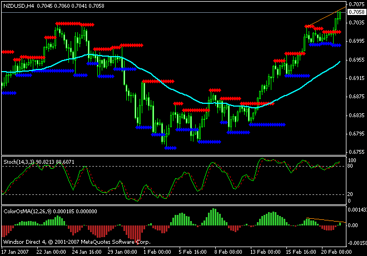Viewport: 367px width, 256px height.
Task: Click the stochastic 80 level label
Action: point(351,166)
